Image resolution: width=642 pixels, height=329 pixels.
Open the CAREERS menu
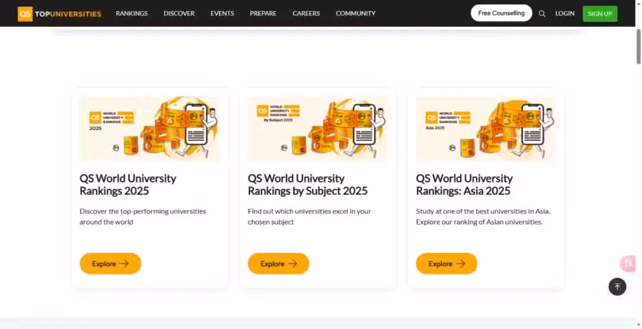(x=306, y=14)
